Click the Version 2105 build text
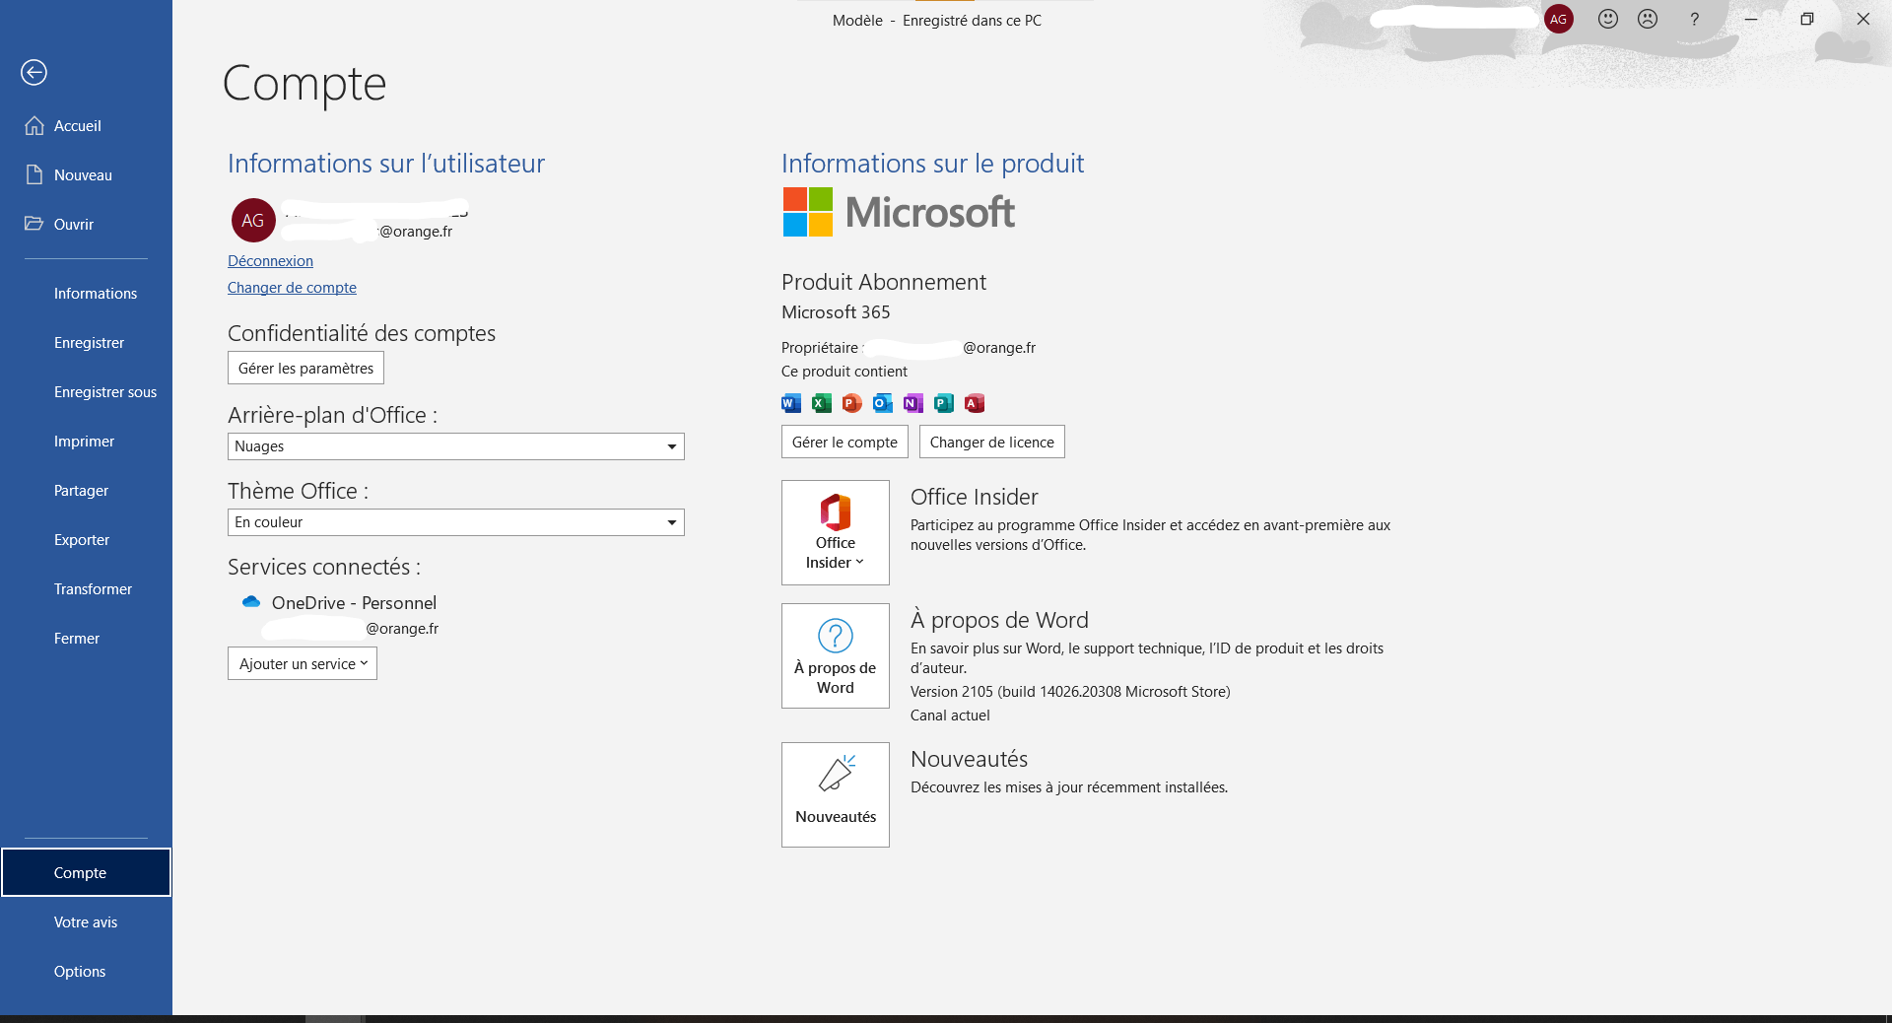The image size is (1892, 1023). click(1070, 692)
